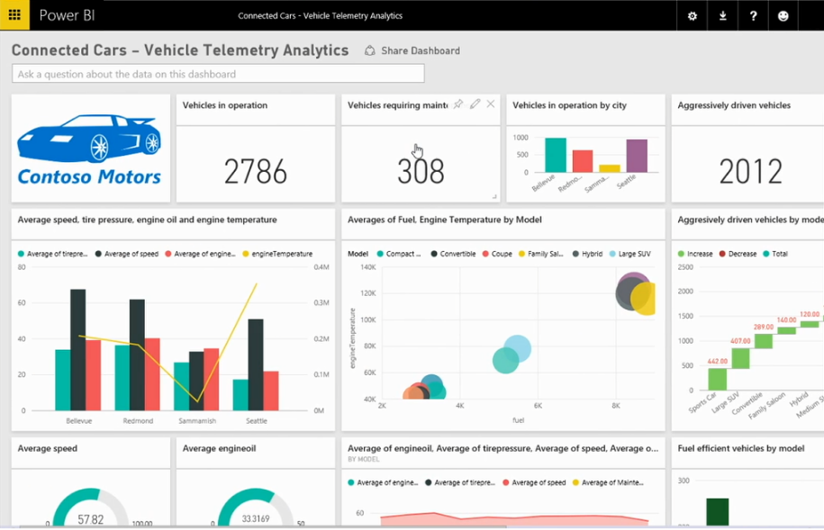Open the settings gear menu
This screenshot has width=824, height=530.
tap(693, 16)
